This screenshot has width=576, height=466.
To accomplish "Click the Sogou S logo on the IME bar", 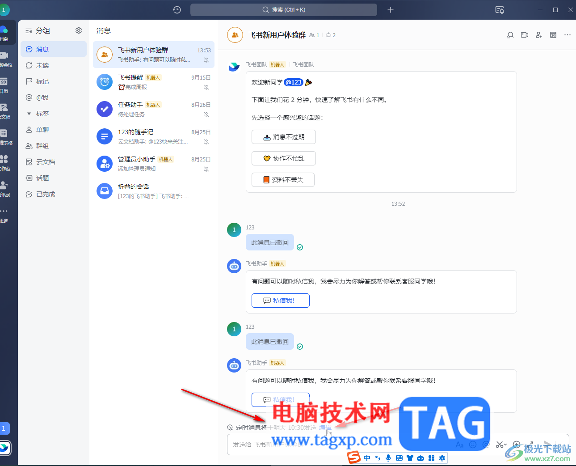I will 354,458.
